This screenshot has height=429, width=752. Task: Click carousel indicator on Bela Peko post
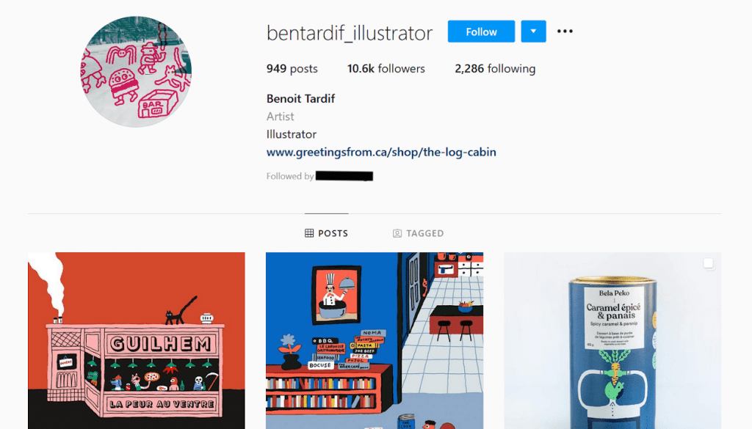pos(709,263)
